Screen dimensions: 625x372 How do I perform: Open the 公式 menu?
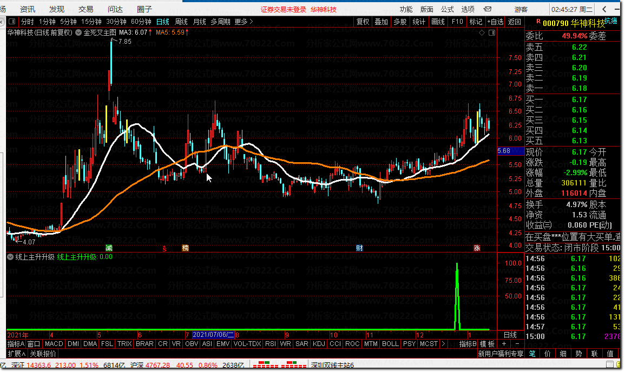[447, 9]
